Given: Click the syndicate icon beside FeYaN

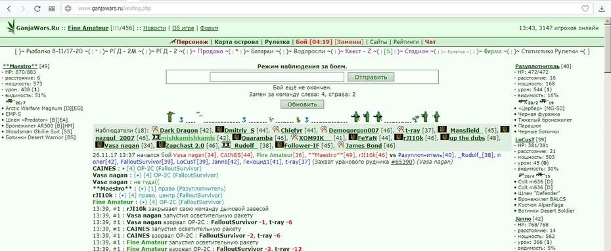Looking at the screenshot, I should coord(353,137).
